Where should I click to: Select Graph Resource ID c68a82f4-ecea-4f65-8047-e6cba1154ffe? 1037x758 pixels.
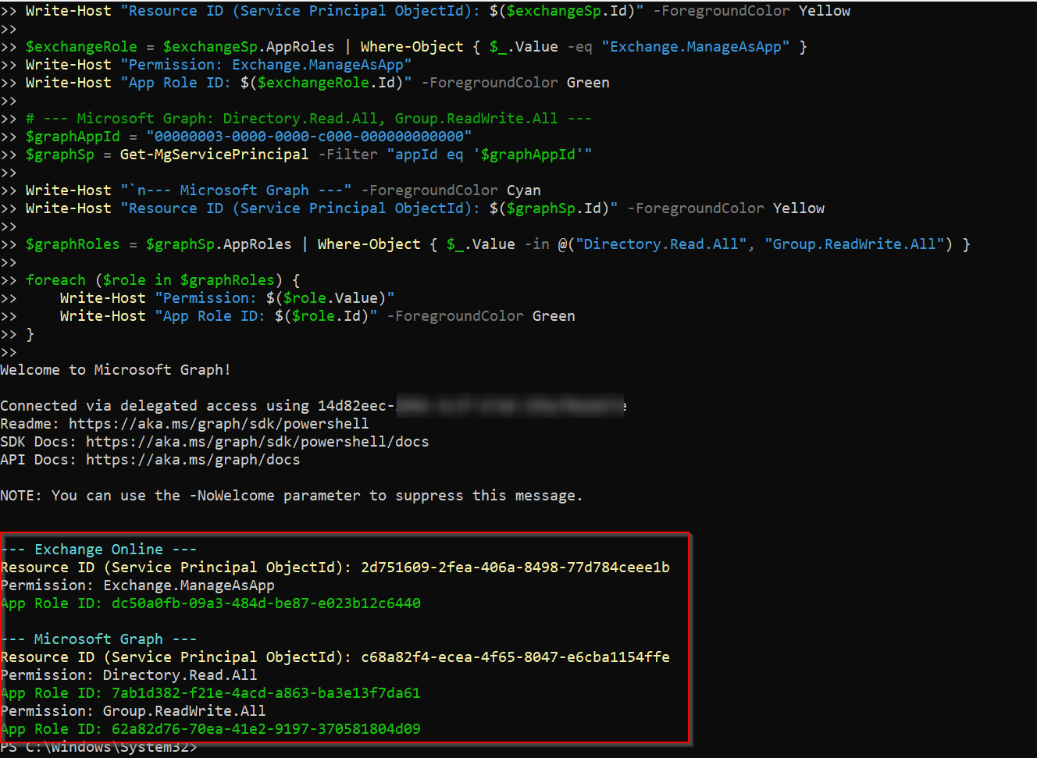(x=515, y=657)
